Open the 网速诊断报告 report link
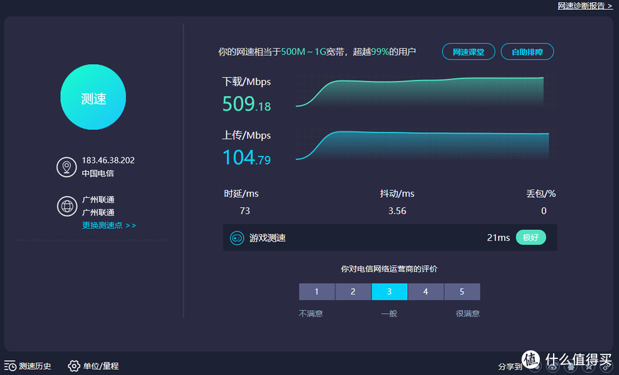 [x=583, y=6]
